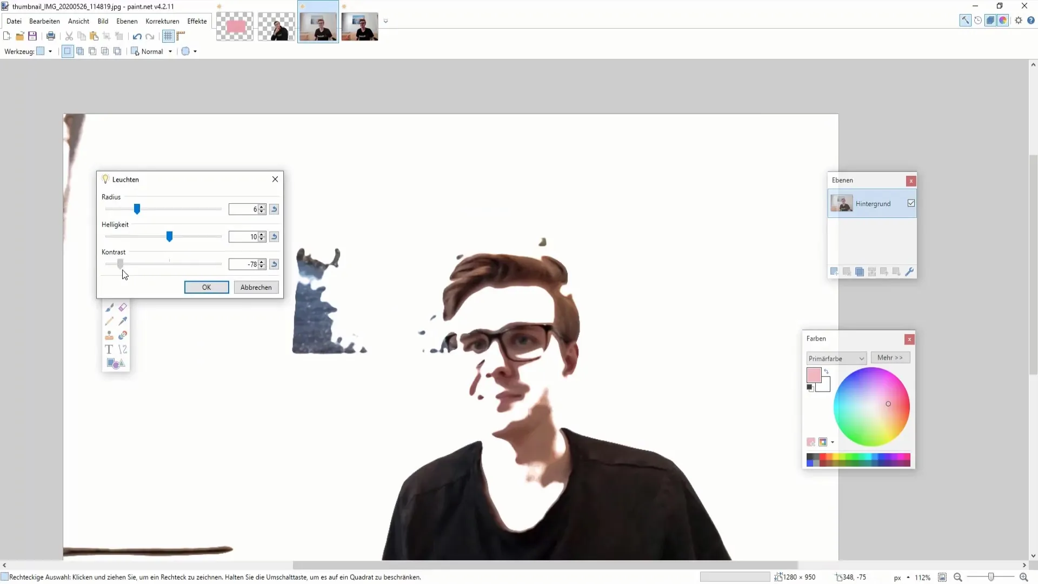Viewport: 1038px width, 584px height.
Task: Toggle Hintergrund layer visibility checkbox
Action: click(x=911, y=203)
